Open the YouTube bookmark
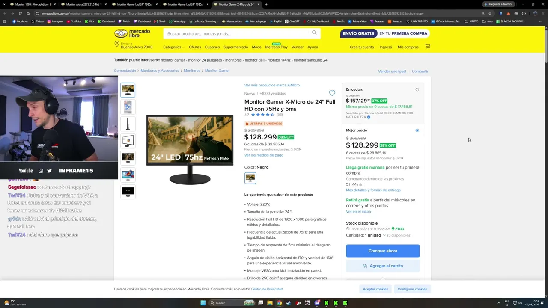548x308 pixels. [74, 21]
